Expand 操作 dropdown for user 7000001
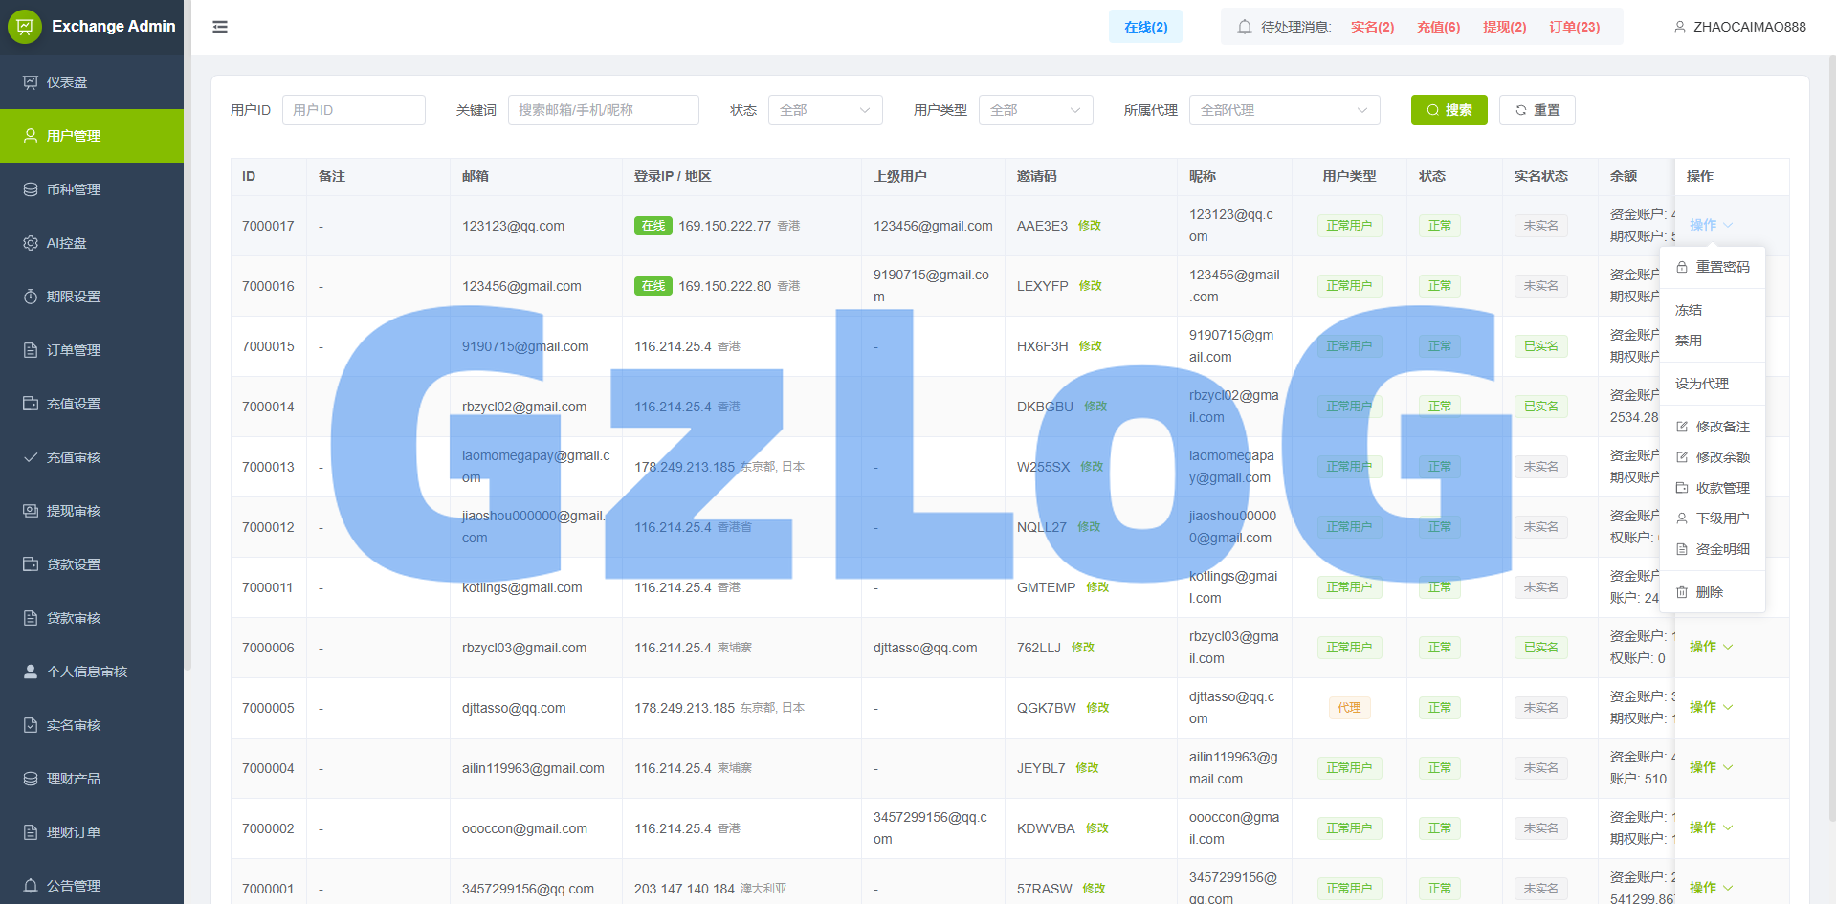Viewport: 1836px width, 904px height. [x=1711, y=888]
